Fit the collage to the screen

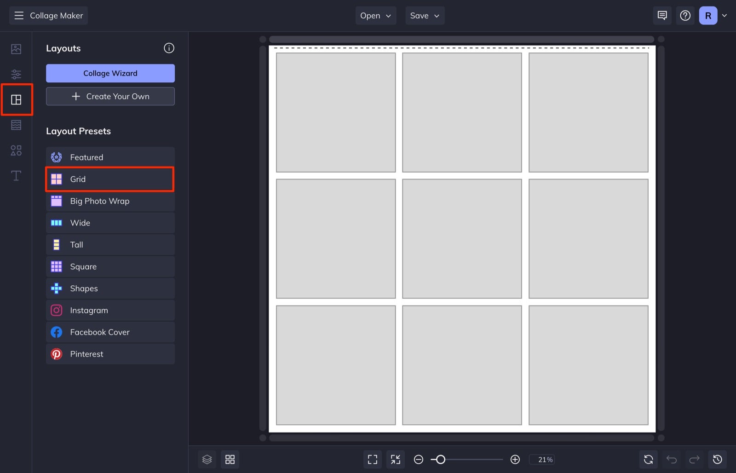click(x=372, y=459)
